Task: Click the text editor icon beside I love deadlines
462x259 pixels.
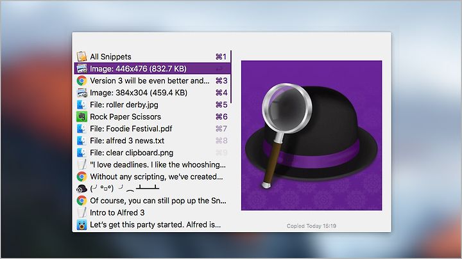Action: [81, 164]
